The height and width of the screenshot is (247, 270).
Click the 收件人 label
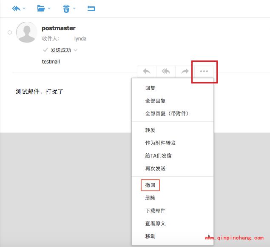(x=51, y=39)
